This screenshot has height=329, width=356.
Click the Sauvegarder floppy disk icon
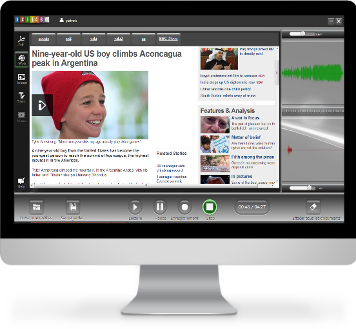point(73,206)
